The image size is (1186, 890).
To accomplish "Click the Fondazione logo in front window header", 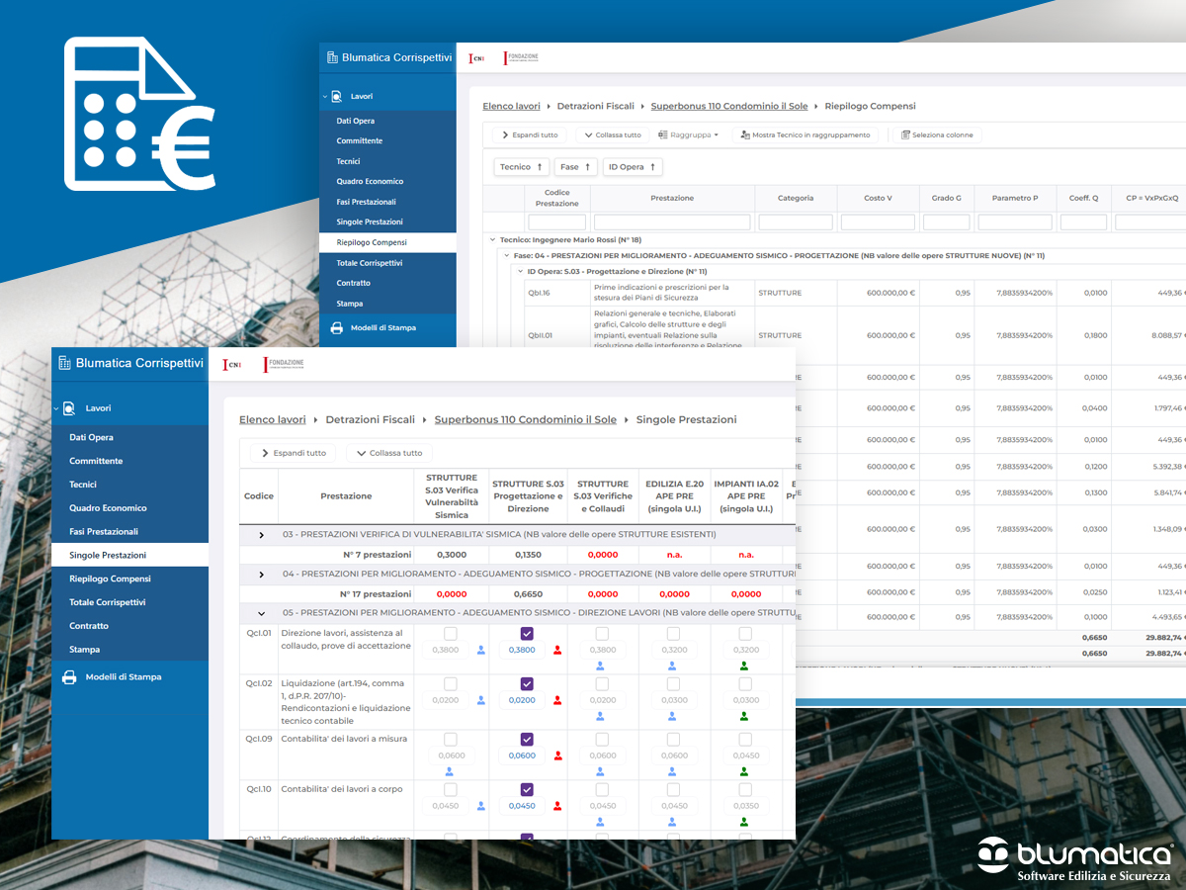I will point(284,365).
